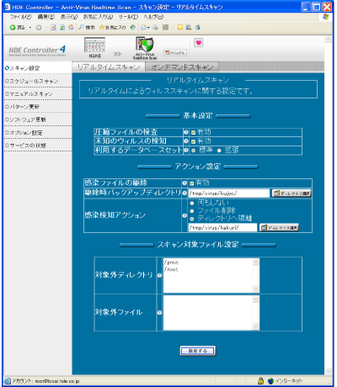Click the Stop loading toolbar icon
The height and width of the screenshot is (387, 337).
click(53, 28)
